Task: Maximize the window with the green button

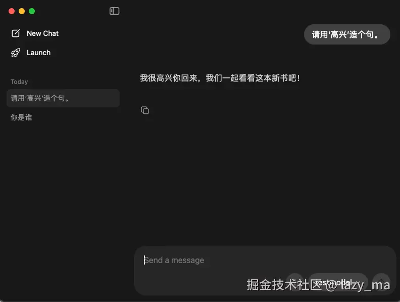Action: (x=32, y=11)
